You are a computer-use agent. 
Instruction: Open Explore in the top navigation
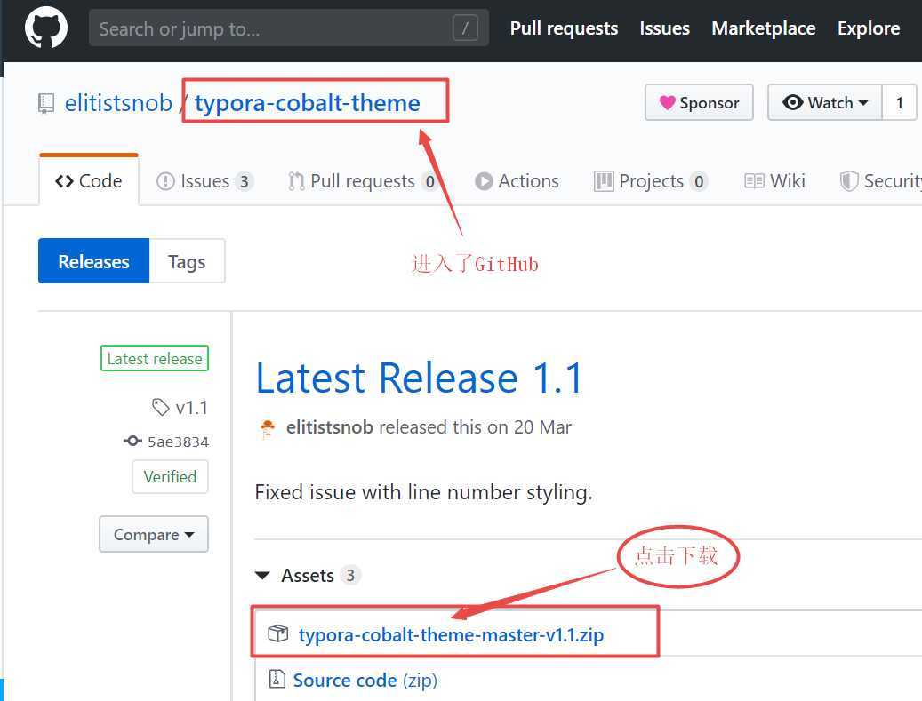[x=869, y=28]
